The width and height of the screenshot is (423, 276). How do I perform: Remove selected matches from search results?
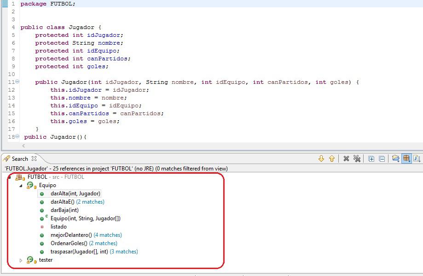346,159
